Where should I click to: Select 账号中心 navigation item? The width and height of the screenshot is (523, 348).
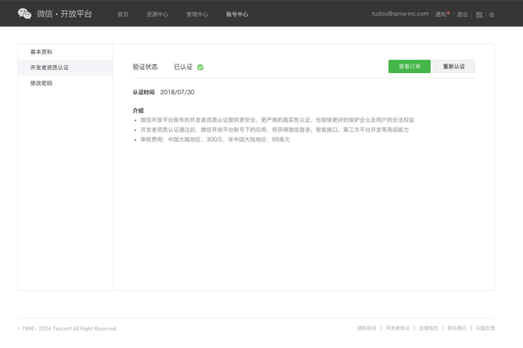click(x=237, y=14)
